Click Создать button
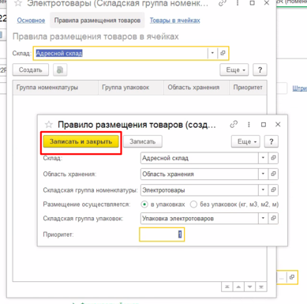307x304 pixels. point(31,70)
